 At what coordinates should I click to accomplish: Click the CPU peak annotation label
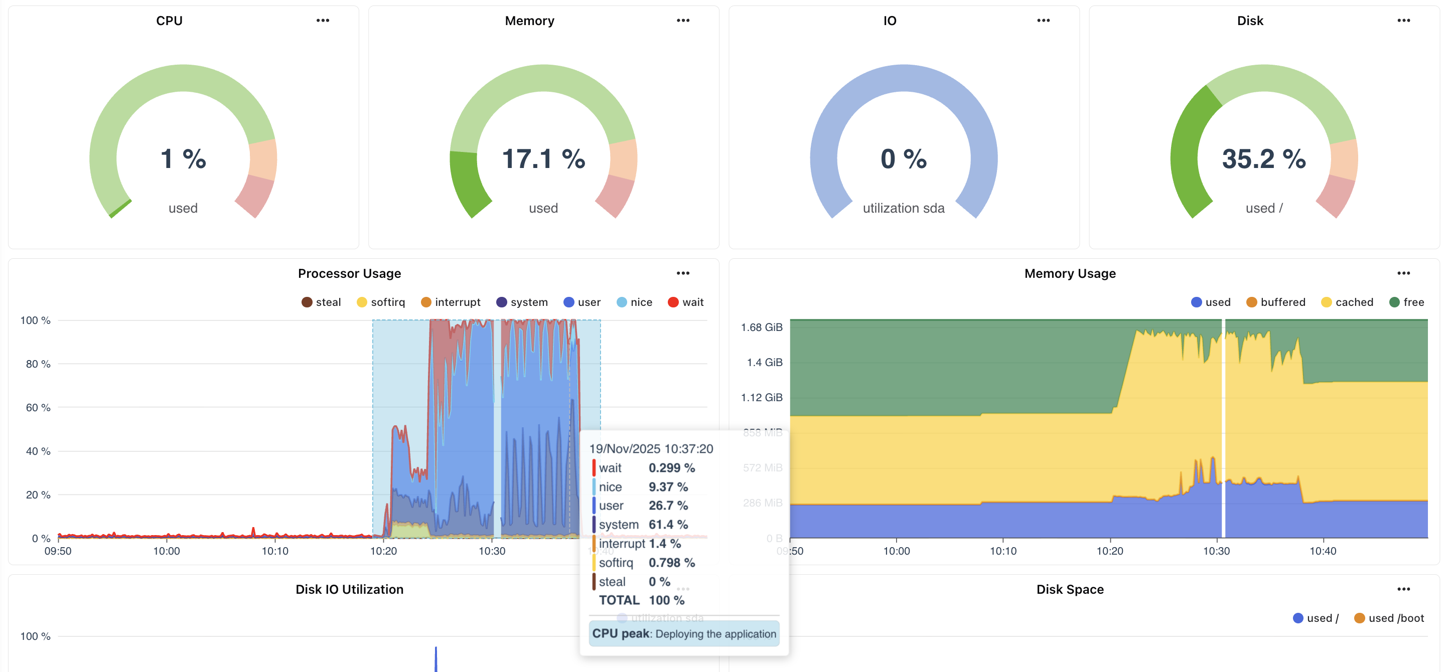(x=683, y=634)
